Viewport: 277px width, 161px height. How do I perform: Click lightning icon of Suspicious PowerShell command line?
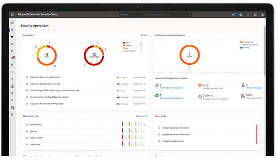27,104
